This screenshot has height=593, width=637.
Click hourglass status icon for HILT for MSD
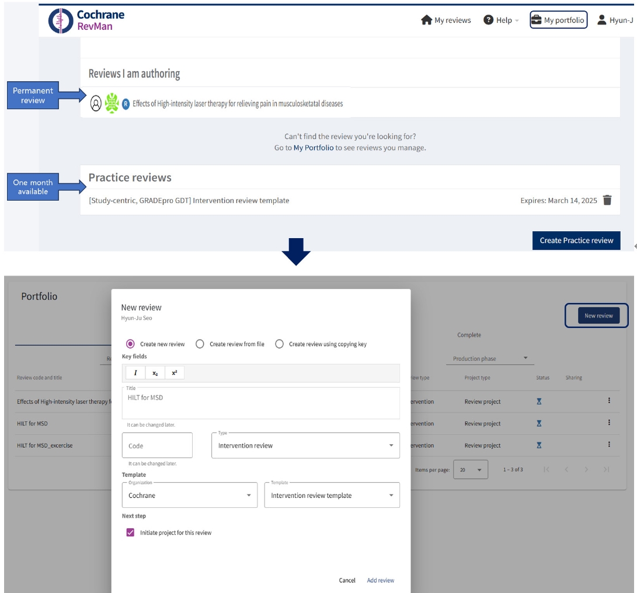[x=539, y=423]
